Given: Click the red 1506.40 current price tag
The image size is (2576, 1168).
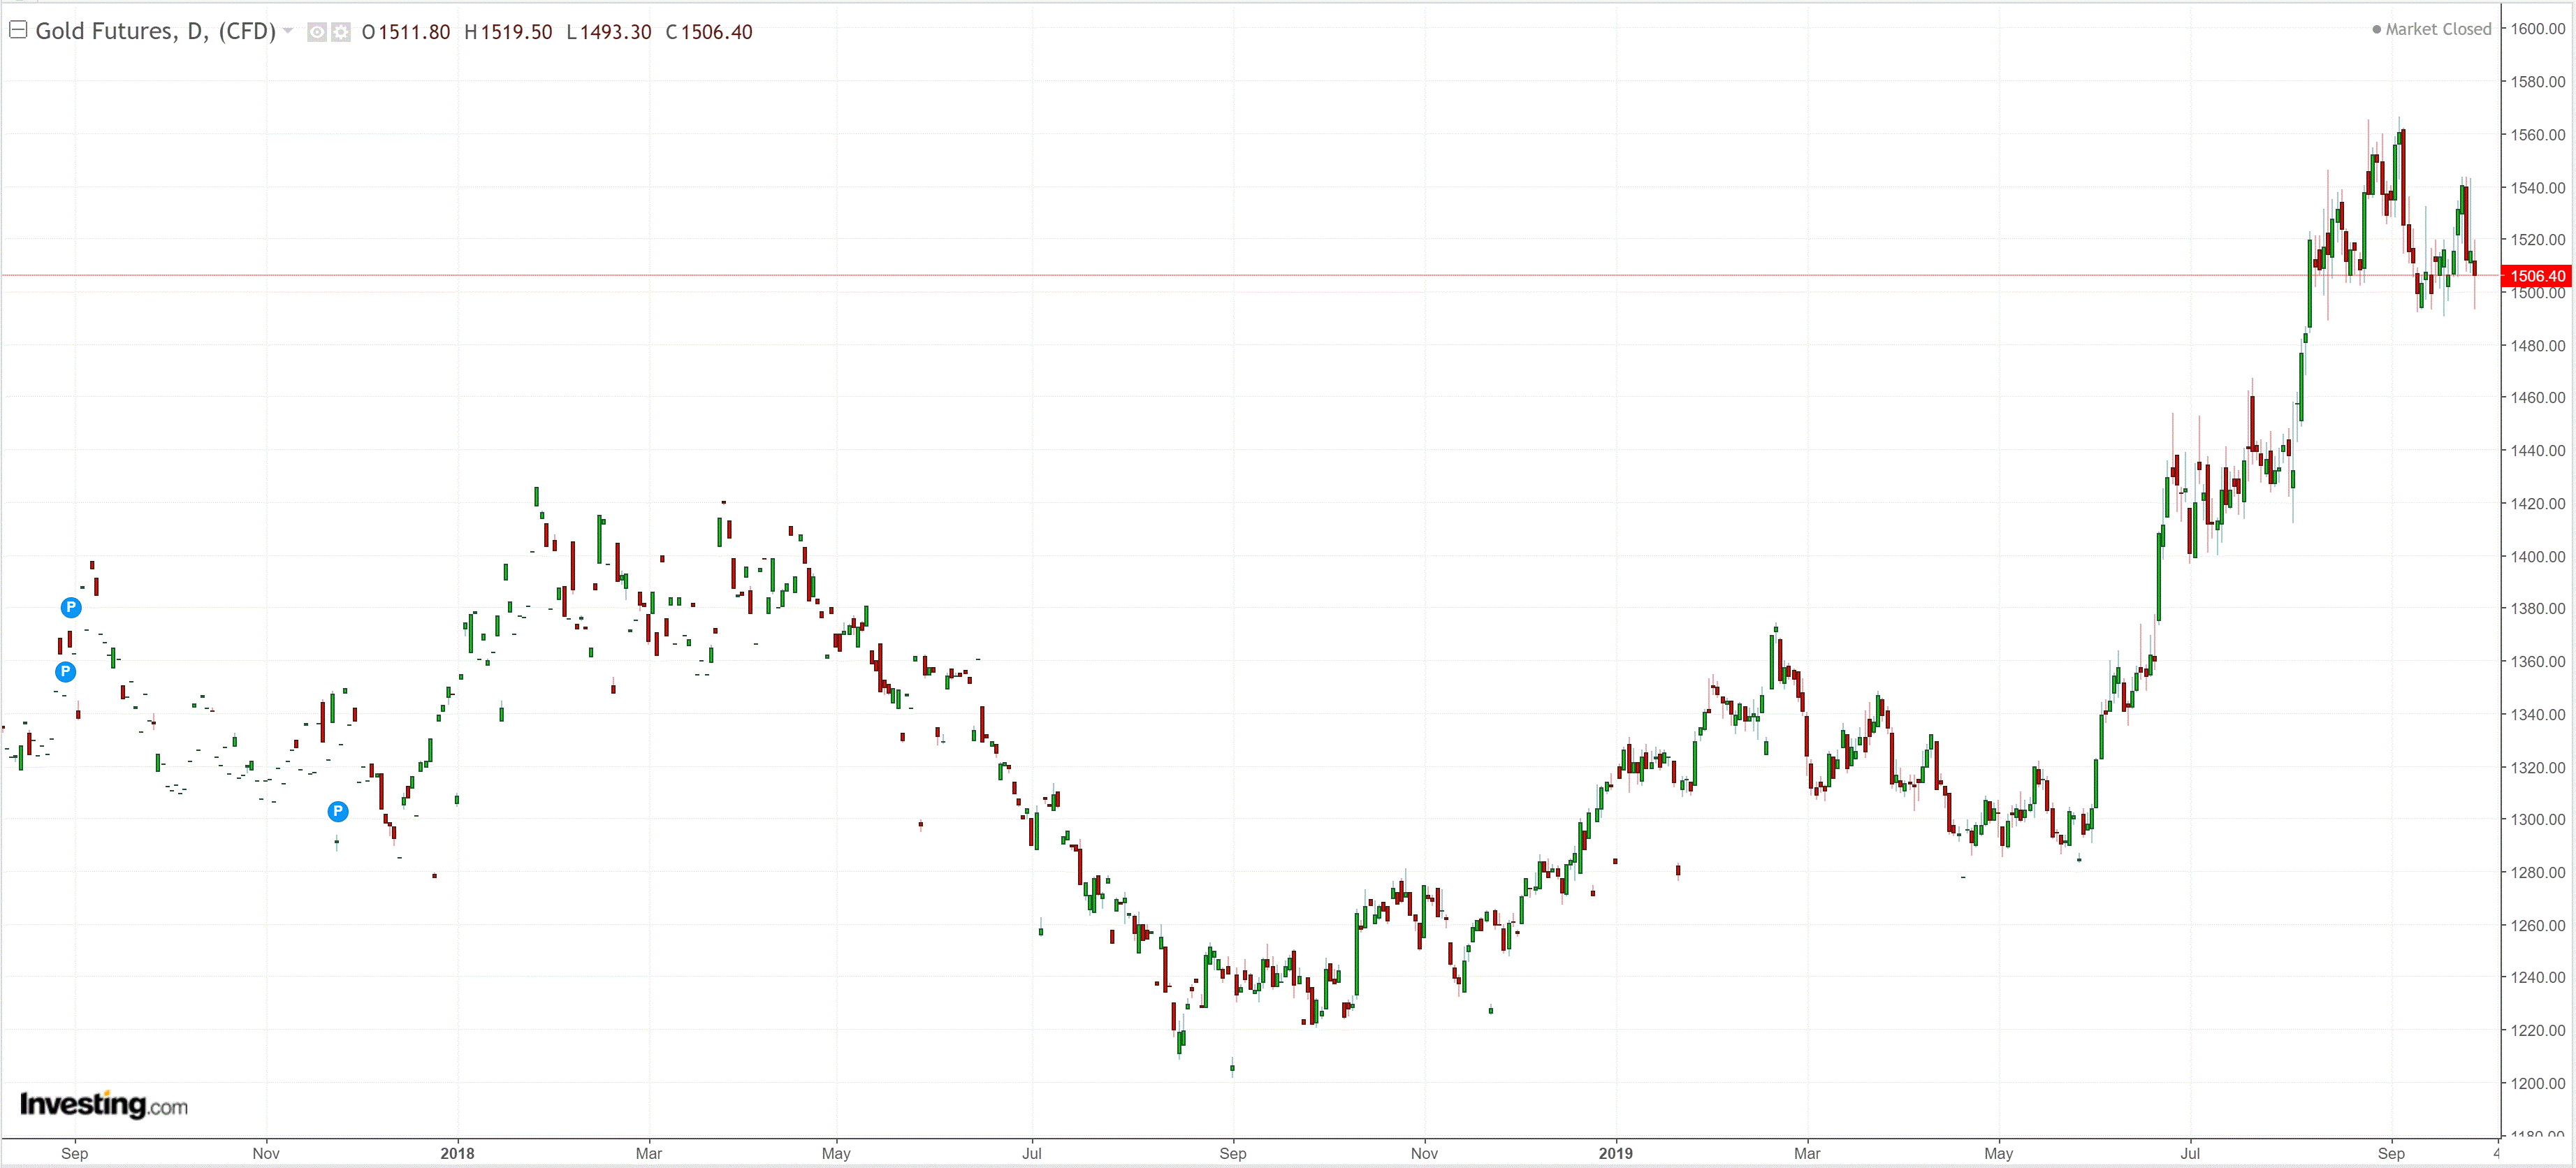Looking at the screenshot, I should tap(2536, 275).
